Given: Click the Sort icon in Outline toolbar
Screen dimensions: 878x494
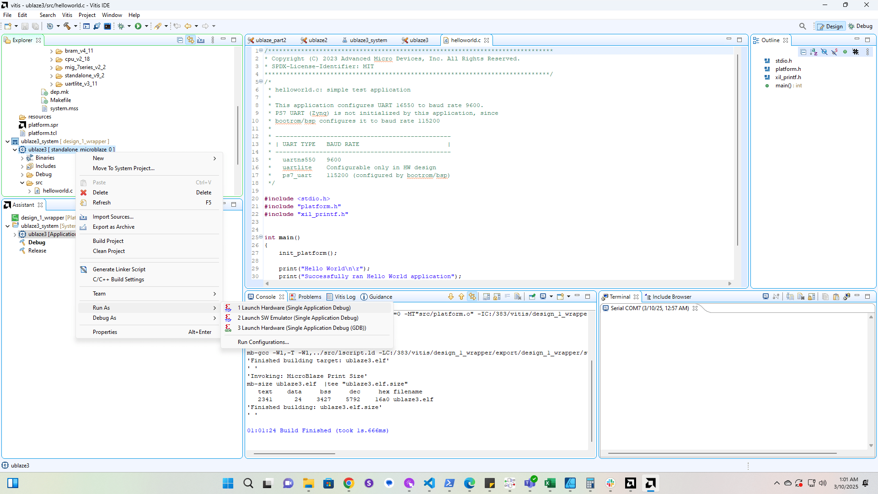Looking at the screenshot, I should [x=814, y=52].
